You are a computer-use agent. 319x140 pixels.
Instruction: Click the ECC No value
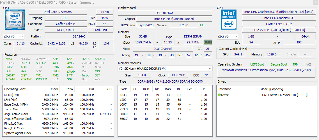206,75
